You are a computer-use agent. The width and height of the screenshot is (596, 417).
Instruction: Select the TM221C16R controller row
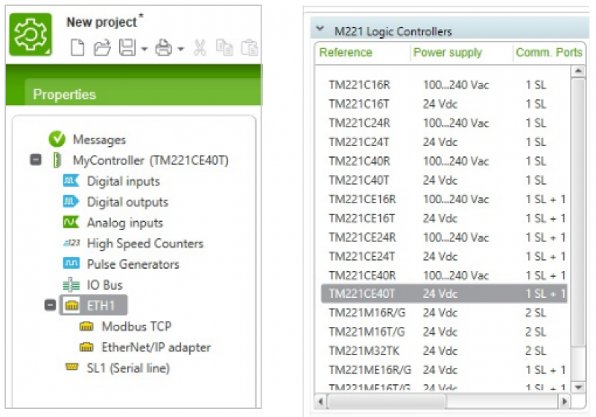[x=445, y=85]
